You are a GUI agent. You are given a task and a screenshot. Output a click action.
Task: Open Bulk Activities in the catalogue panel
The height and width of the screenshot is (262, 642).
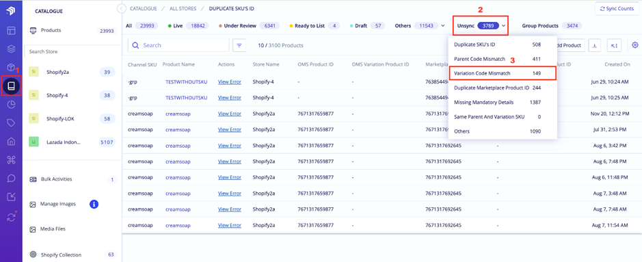pos(72,179)
